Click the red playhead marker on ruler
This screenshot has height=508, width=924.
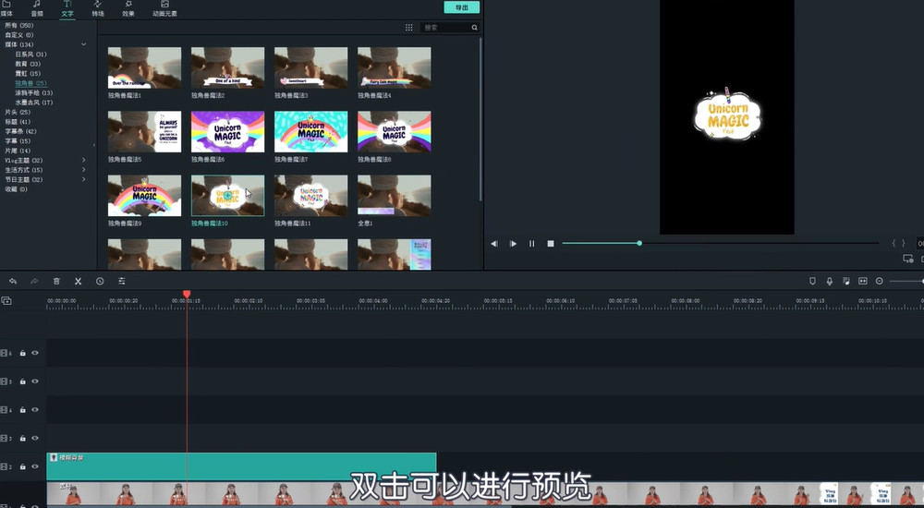(x=187, y=294)
